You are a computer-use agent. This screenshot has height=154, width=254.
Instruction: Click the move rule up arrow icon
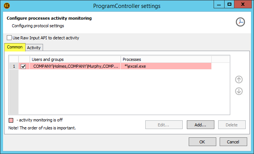[239, 79]
